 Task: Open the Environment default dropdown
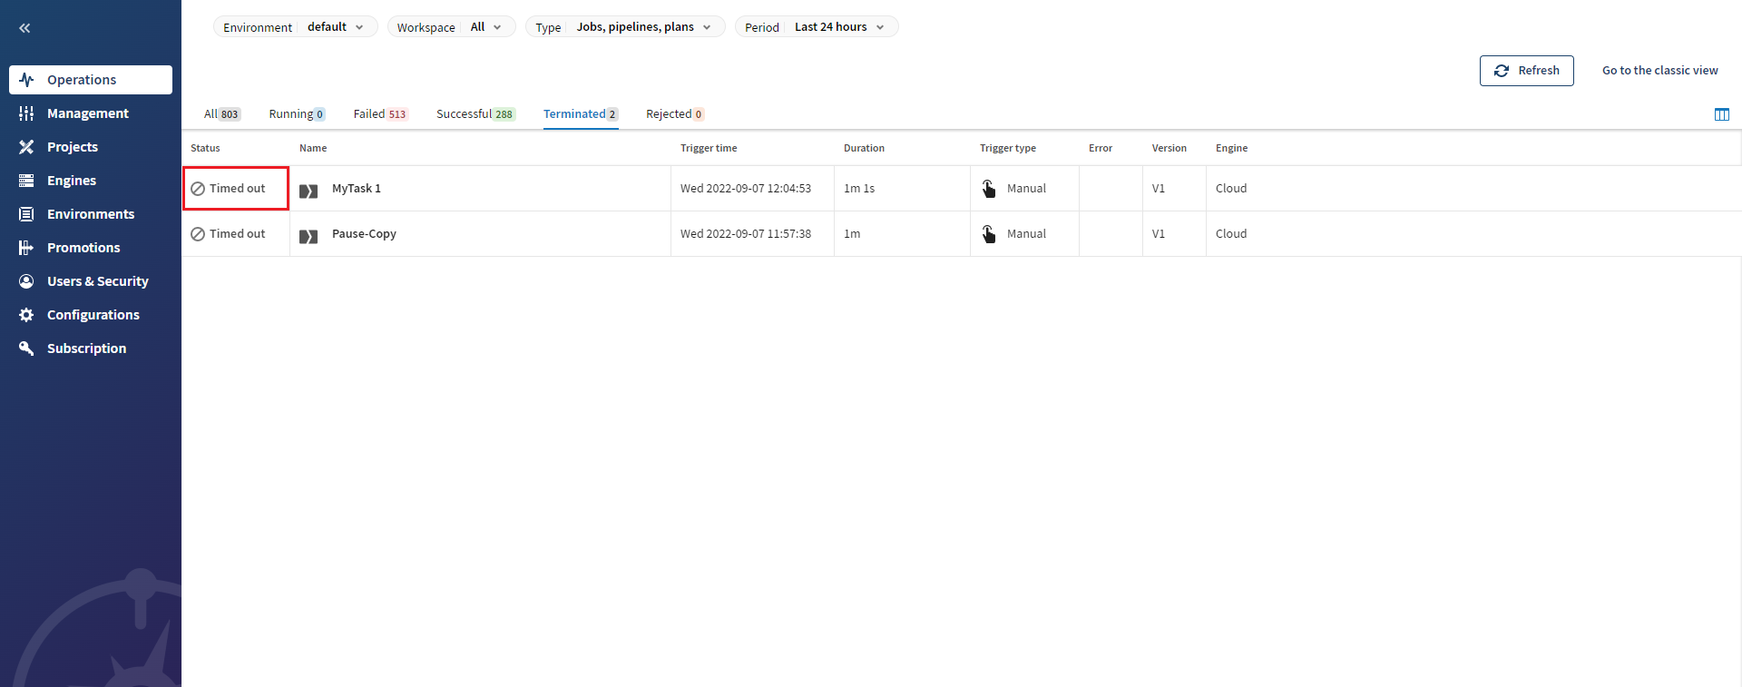coord(295,27)
